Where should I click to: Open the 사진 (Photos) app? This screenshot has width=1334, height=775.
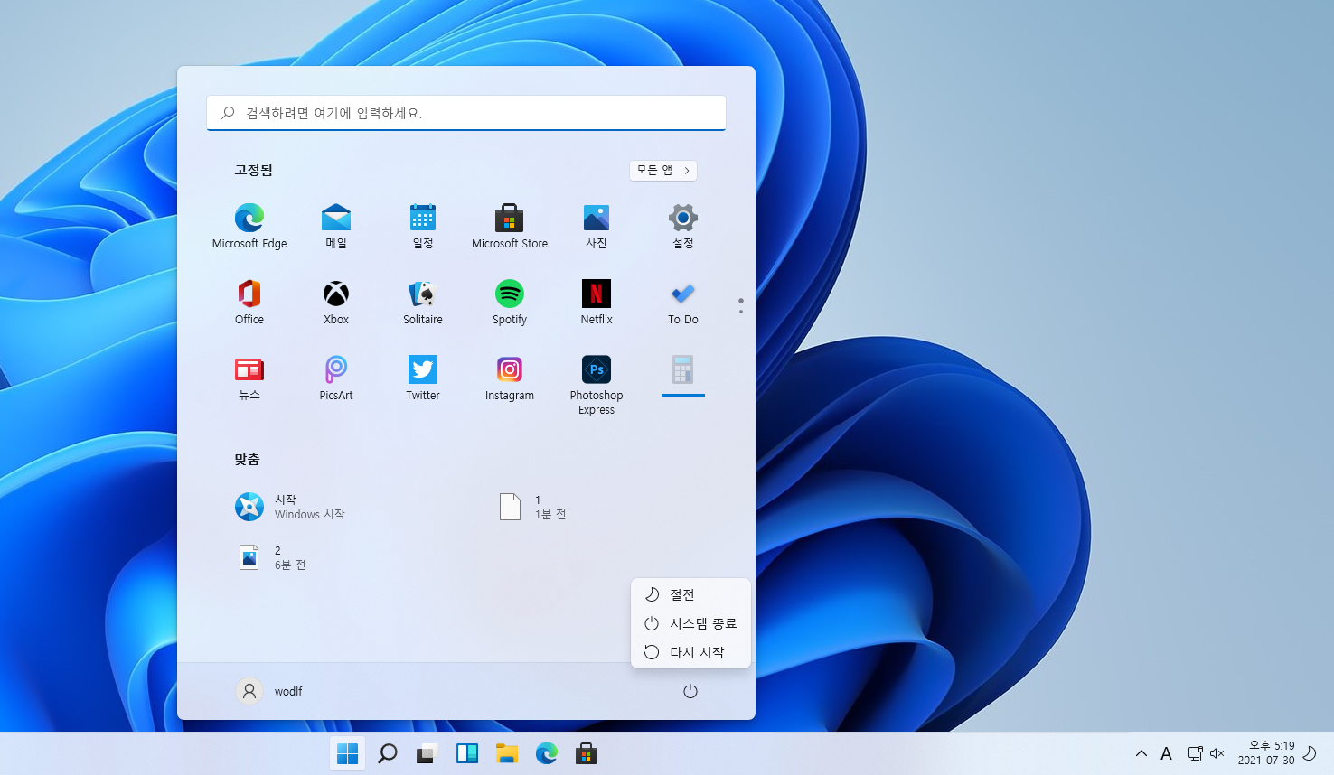tap(597, 226)
